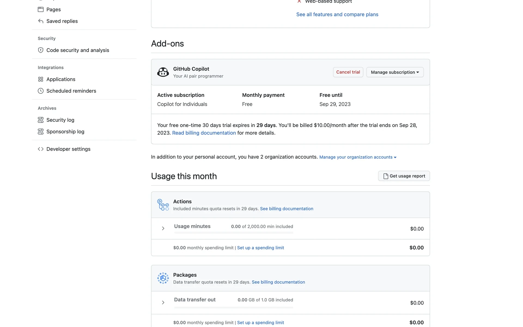Go to Code security and analysis

coord(78,50)
